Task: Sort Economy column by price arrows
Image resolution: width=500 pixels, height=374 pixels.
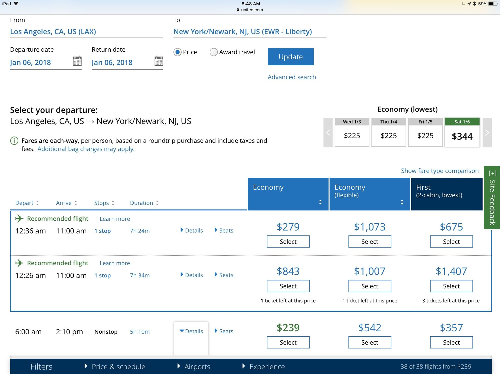Action: coord(320,202)
